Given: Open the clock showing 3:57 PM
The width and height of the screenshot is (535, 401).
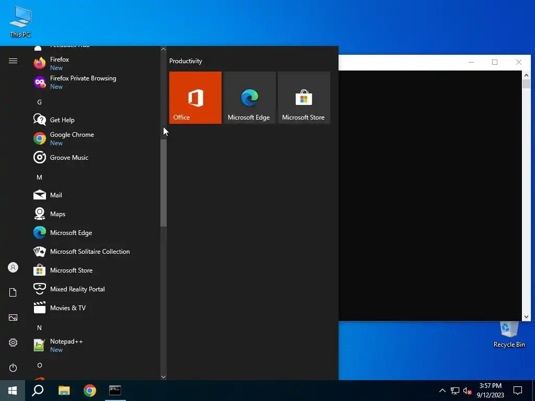Looking at the screenshot, I should [x=490, y=391].
